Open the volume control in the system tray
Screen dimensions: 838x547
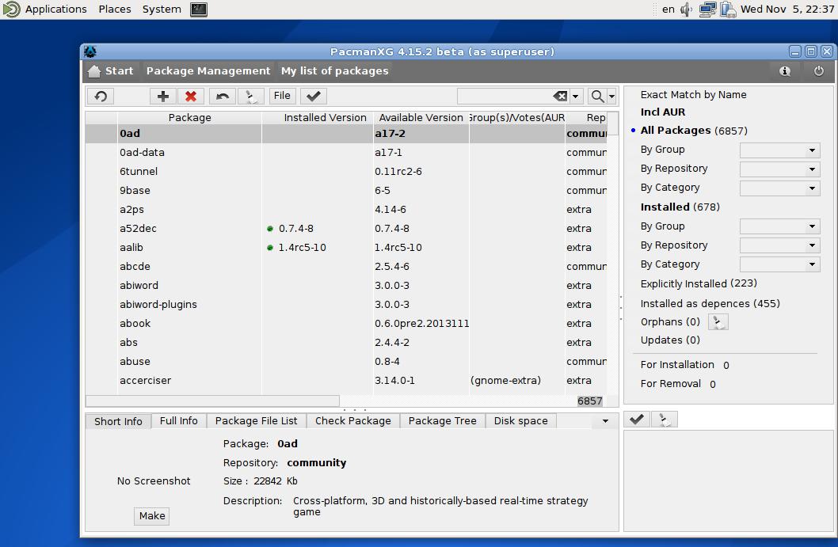(x=686, y=9)
